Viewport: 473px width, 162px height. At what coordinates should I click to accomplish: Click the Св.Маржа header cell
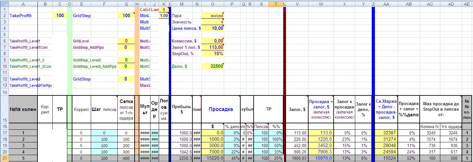(386, 109)
